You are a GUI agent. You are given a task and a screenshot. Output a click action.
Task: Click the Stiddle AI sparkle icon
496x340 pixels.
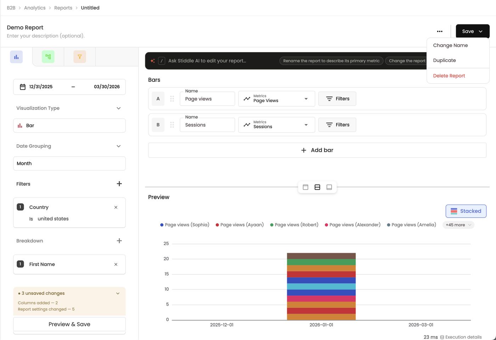point(153,61)
